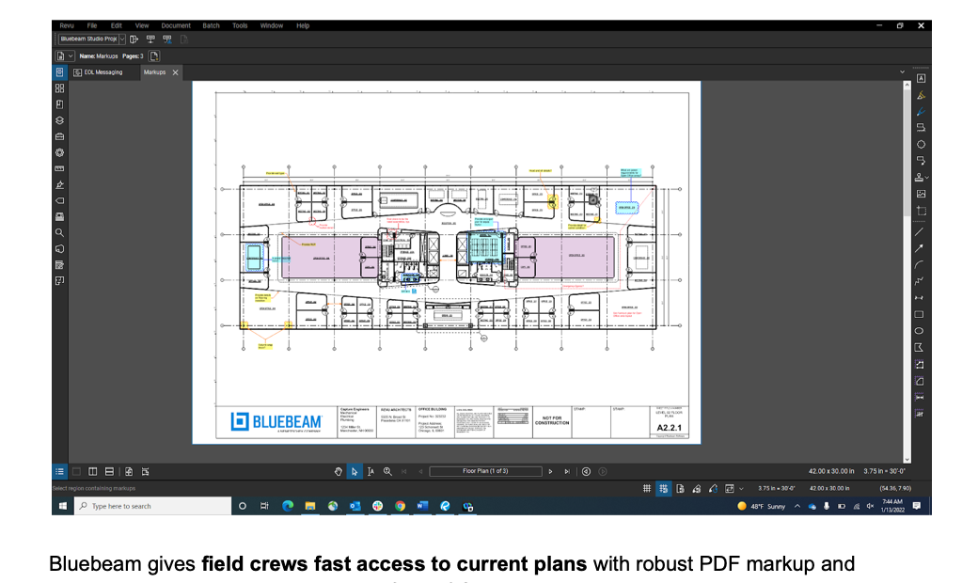Open the Layers panel in the left sidebar

pyautogui.click(x=59, y=120)
